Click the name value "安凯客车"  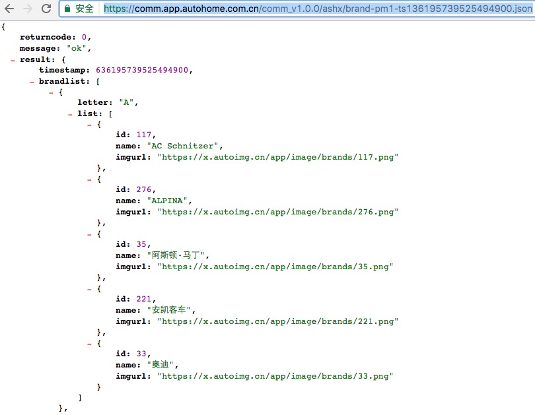(x=169, y=310)
